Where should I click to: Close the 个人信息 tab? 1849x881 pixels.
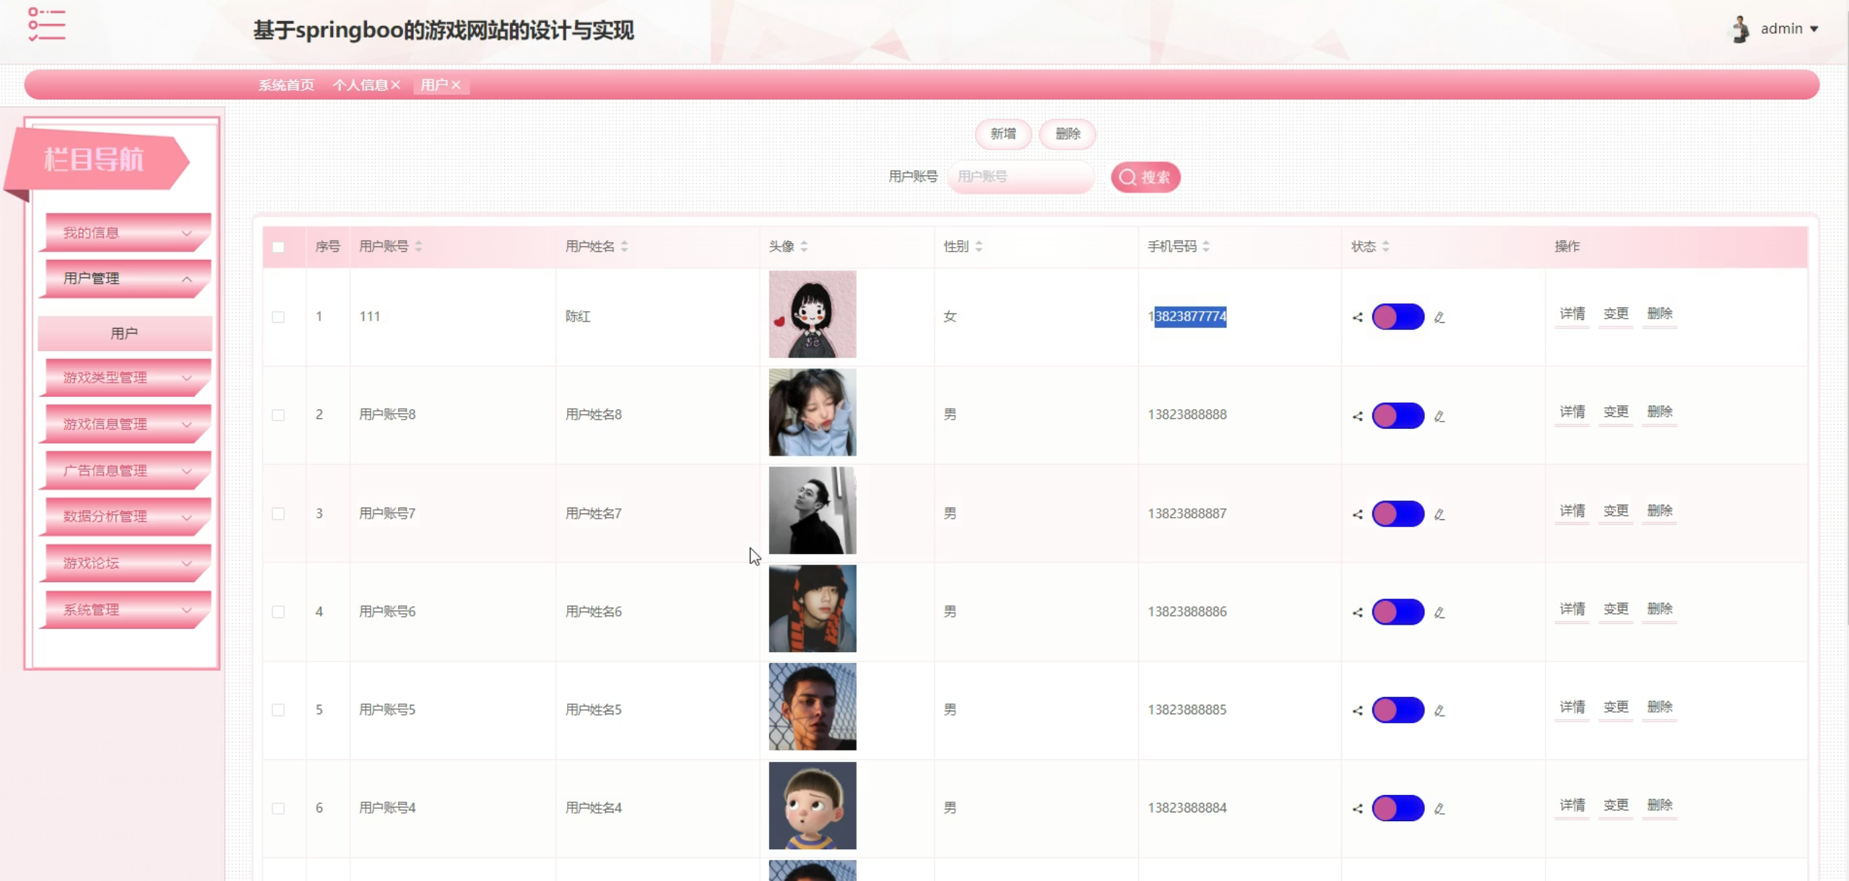point(396,85)
